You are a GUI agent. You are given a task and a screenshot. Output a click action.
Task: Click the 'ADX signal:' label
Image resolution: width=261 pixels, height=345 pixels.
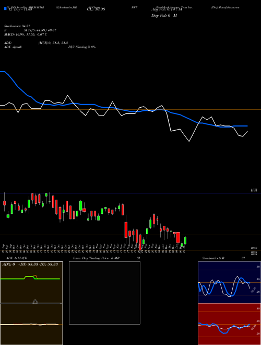13,47
